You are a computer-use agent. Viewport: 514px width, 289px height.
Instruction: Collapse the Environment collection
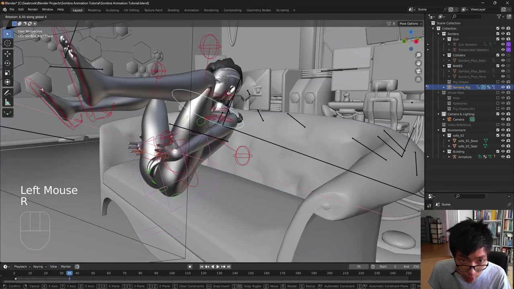[x=439, y=130]
